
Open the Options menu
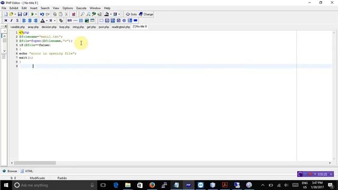tap(68, 8)
